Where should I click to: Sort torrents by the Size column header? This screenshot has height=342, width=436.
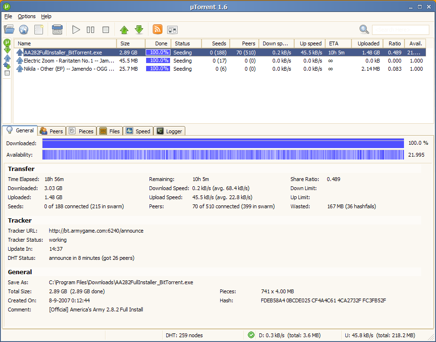click(131, 43)
